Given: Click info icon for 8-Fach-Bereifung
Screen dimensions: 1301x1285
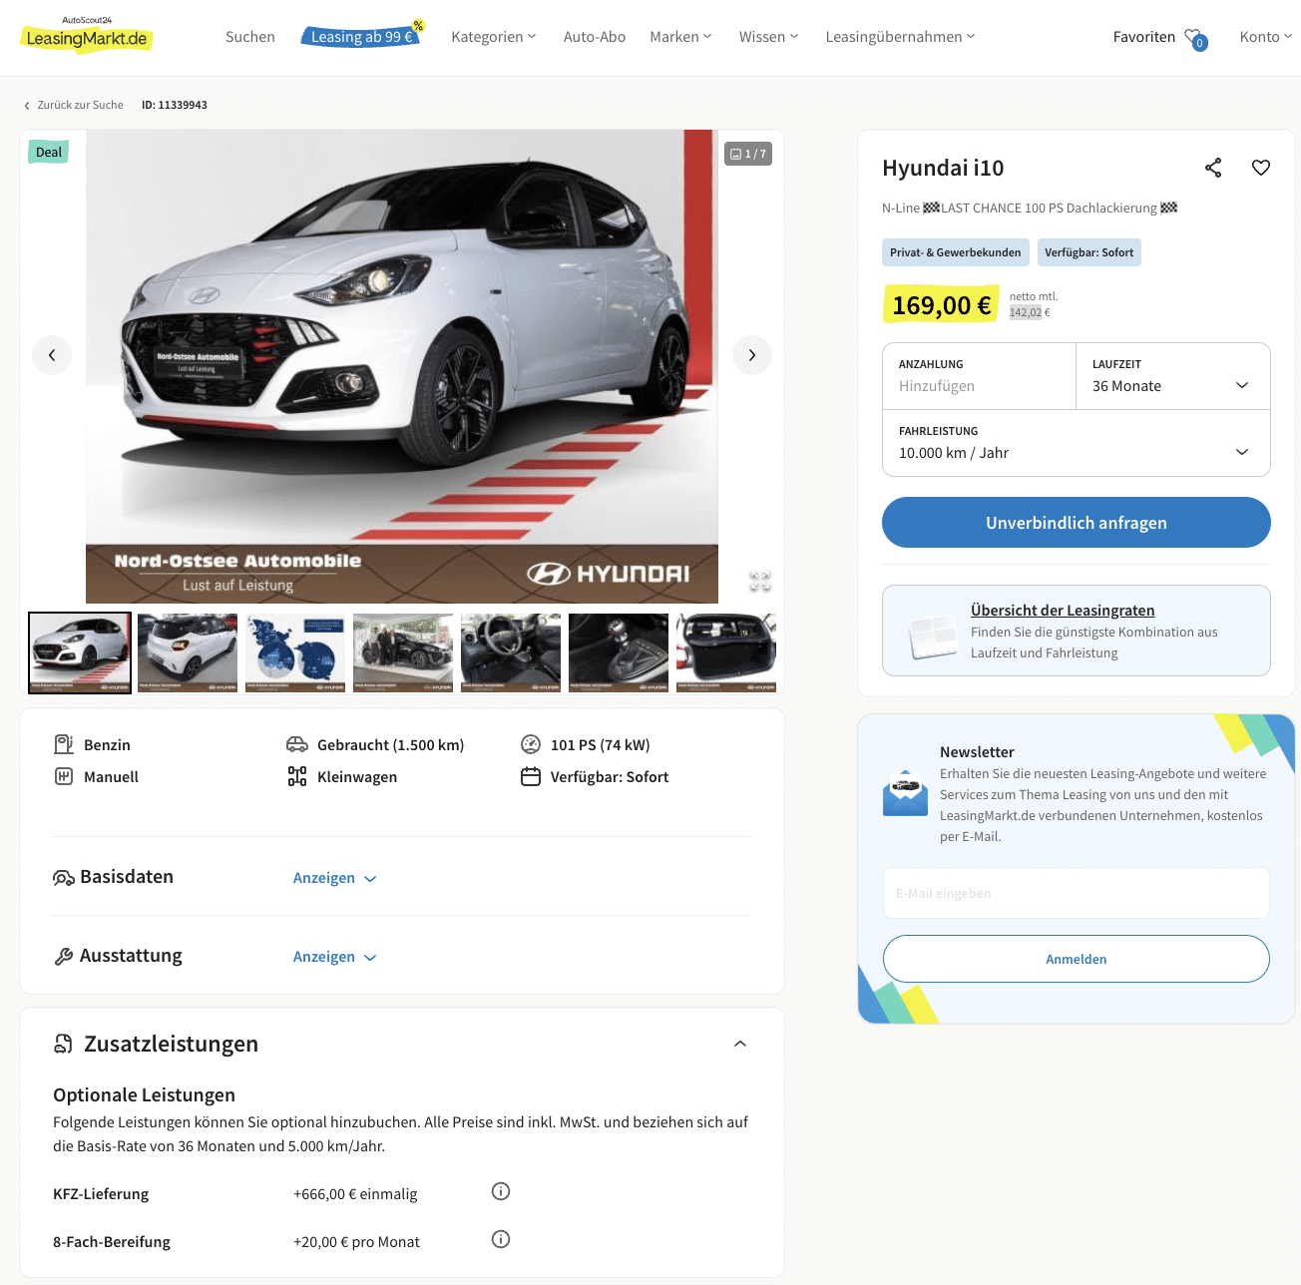Looking at the screenshot, I should [x=501, y=1239].
